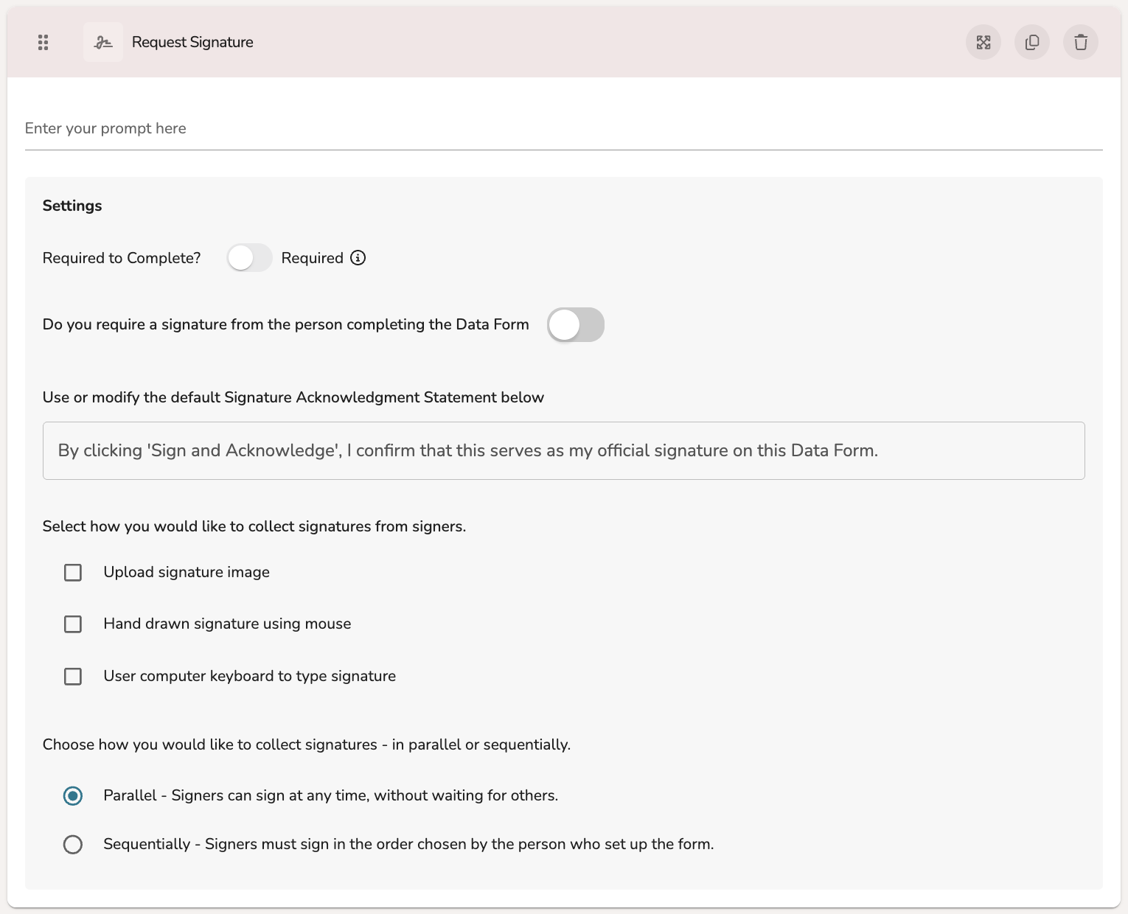The image size is (1128, 914).
Task: Click the Settings heading
Action: click(72, 206)
